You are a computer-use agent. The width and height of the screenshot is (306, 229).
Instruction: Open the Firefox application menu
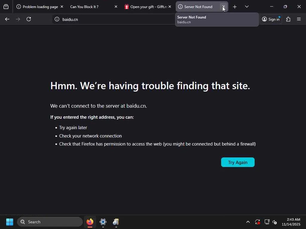pyautogui.click(x=299, y=19)
